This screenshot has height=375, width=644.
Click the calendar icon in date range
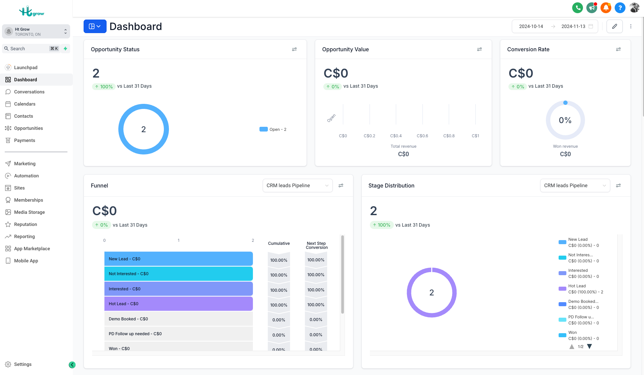591,26
